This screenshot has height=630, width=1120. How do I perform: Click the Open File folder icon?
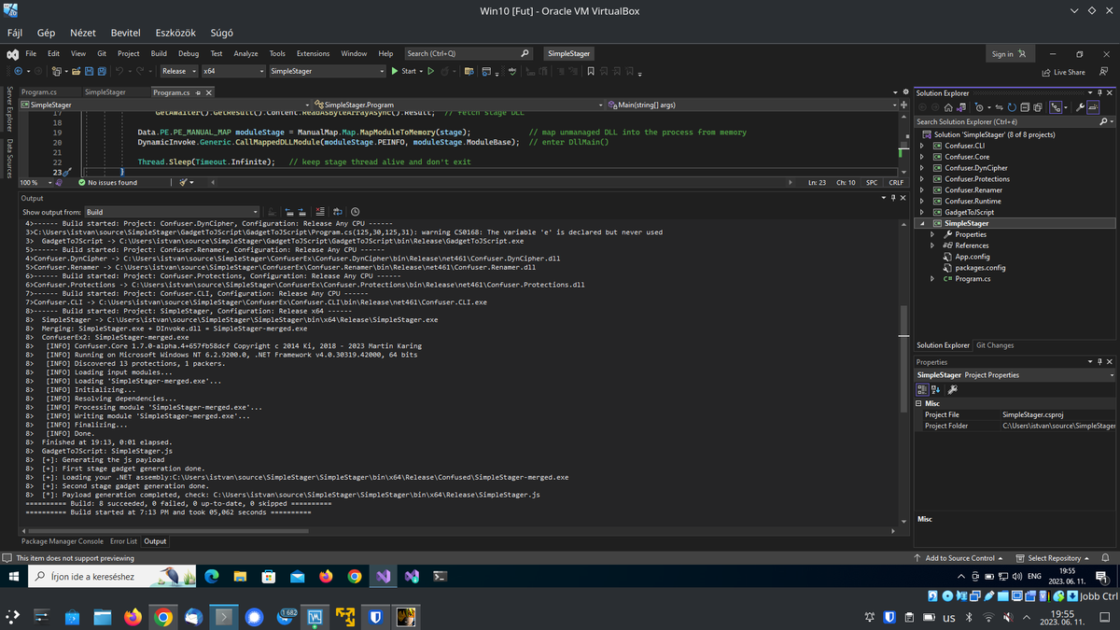coord(76,71)
